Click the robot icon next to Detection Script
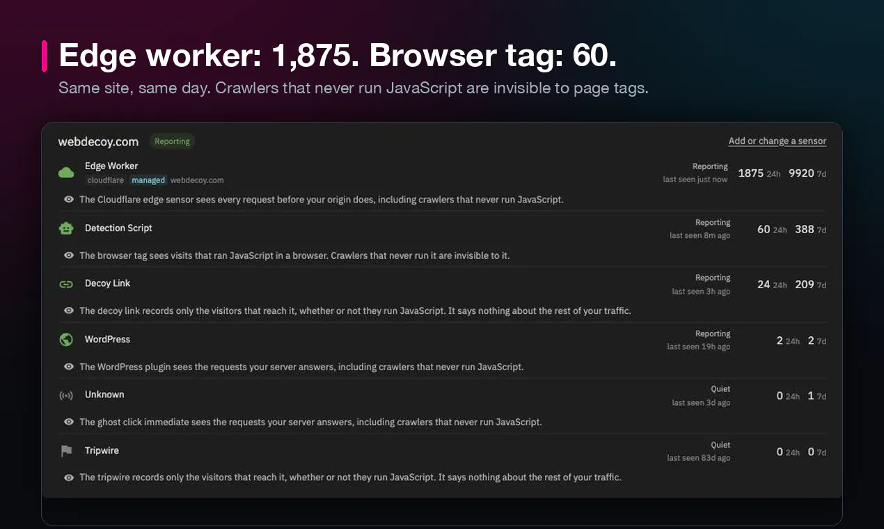 (66, 228)
